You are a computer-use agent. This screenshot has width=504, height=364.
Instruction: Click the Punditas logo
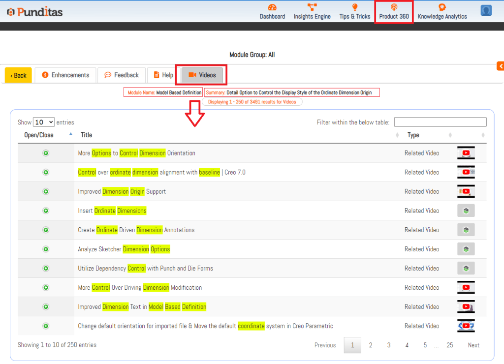[x=34, y=12]
